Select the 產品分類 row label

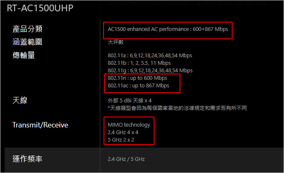27,29
